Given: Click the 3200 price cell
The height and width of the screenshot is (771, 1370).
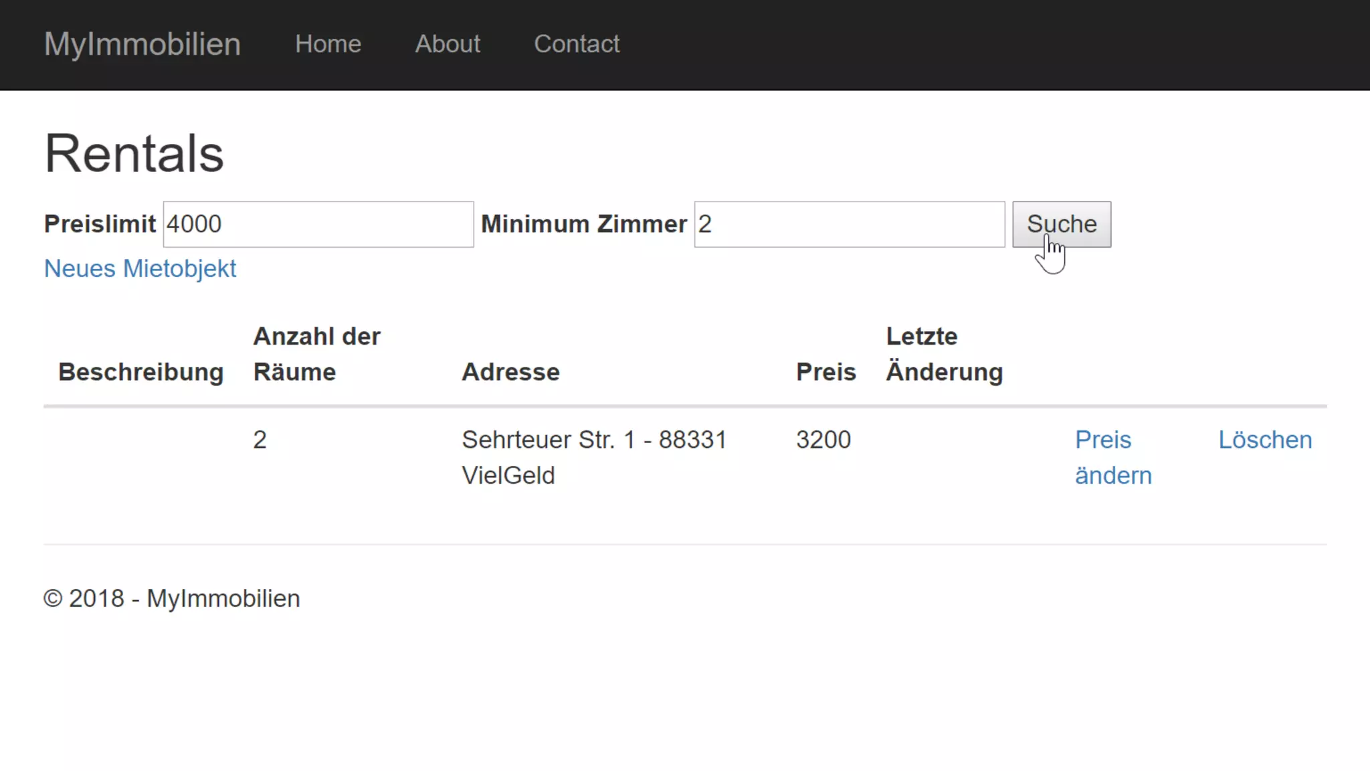Looking at the screenshot, I should pos(823,440).
